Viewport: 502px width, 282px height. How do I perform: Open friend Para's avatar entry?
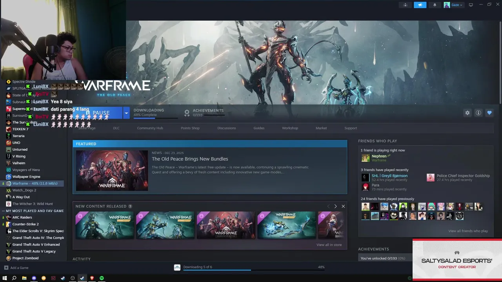[x=366, y=187]
